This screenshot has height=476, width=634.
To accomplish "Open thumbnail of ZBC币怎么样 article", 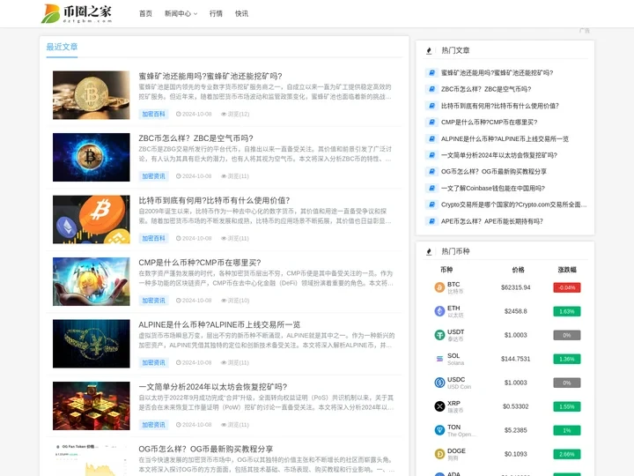I will click(92, 157).
